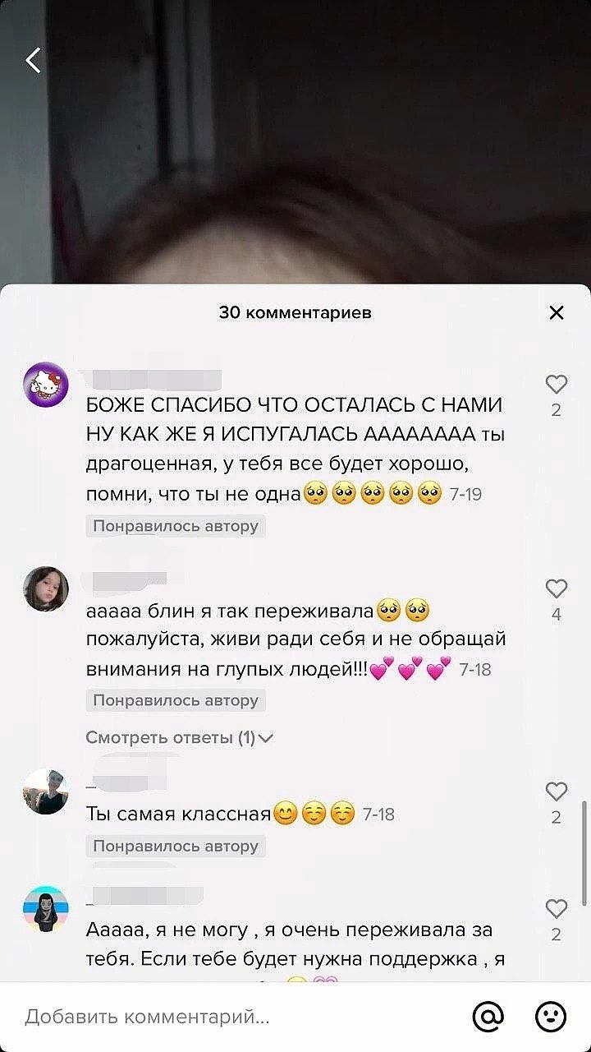Open the Hello Kitty avatar profile

tap(46, 385)
